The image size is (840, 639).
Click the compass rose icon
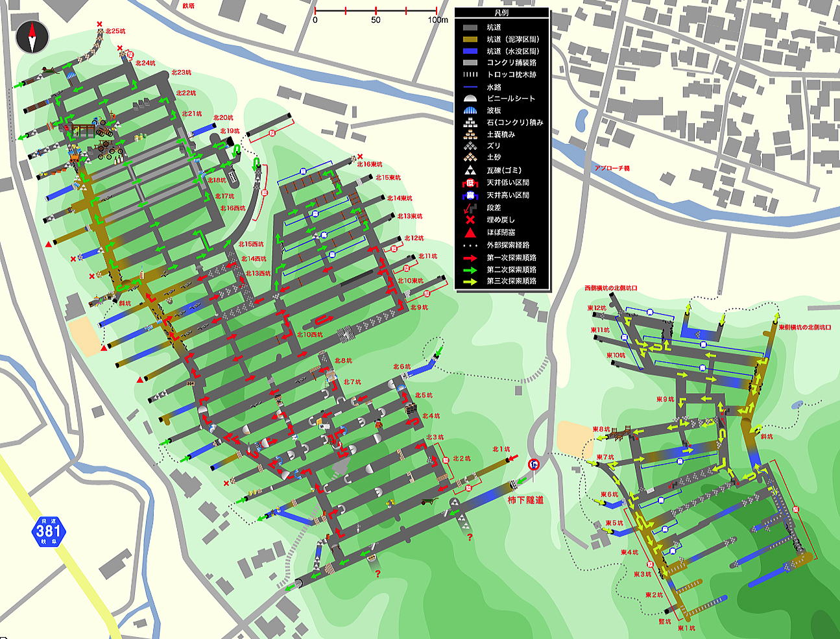[x=32, y=37]
